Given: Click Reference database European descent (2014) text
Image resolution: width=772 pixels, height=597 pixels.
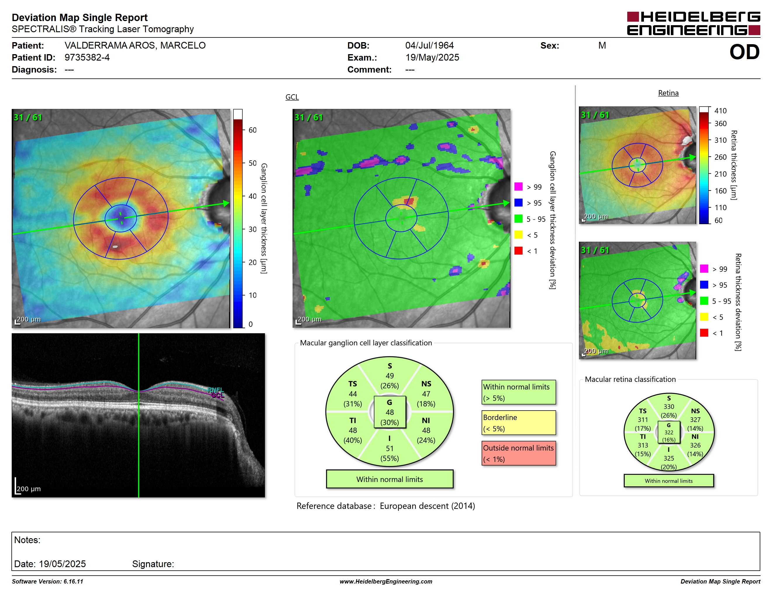Looking at the screenshot, I should pyautogui.click(x=386, y=506).
